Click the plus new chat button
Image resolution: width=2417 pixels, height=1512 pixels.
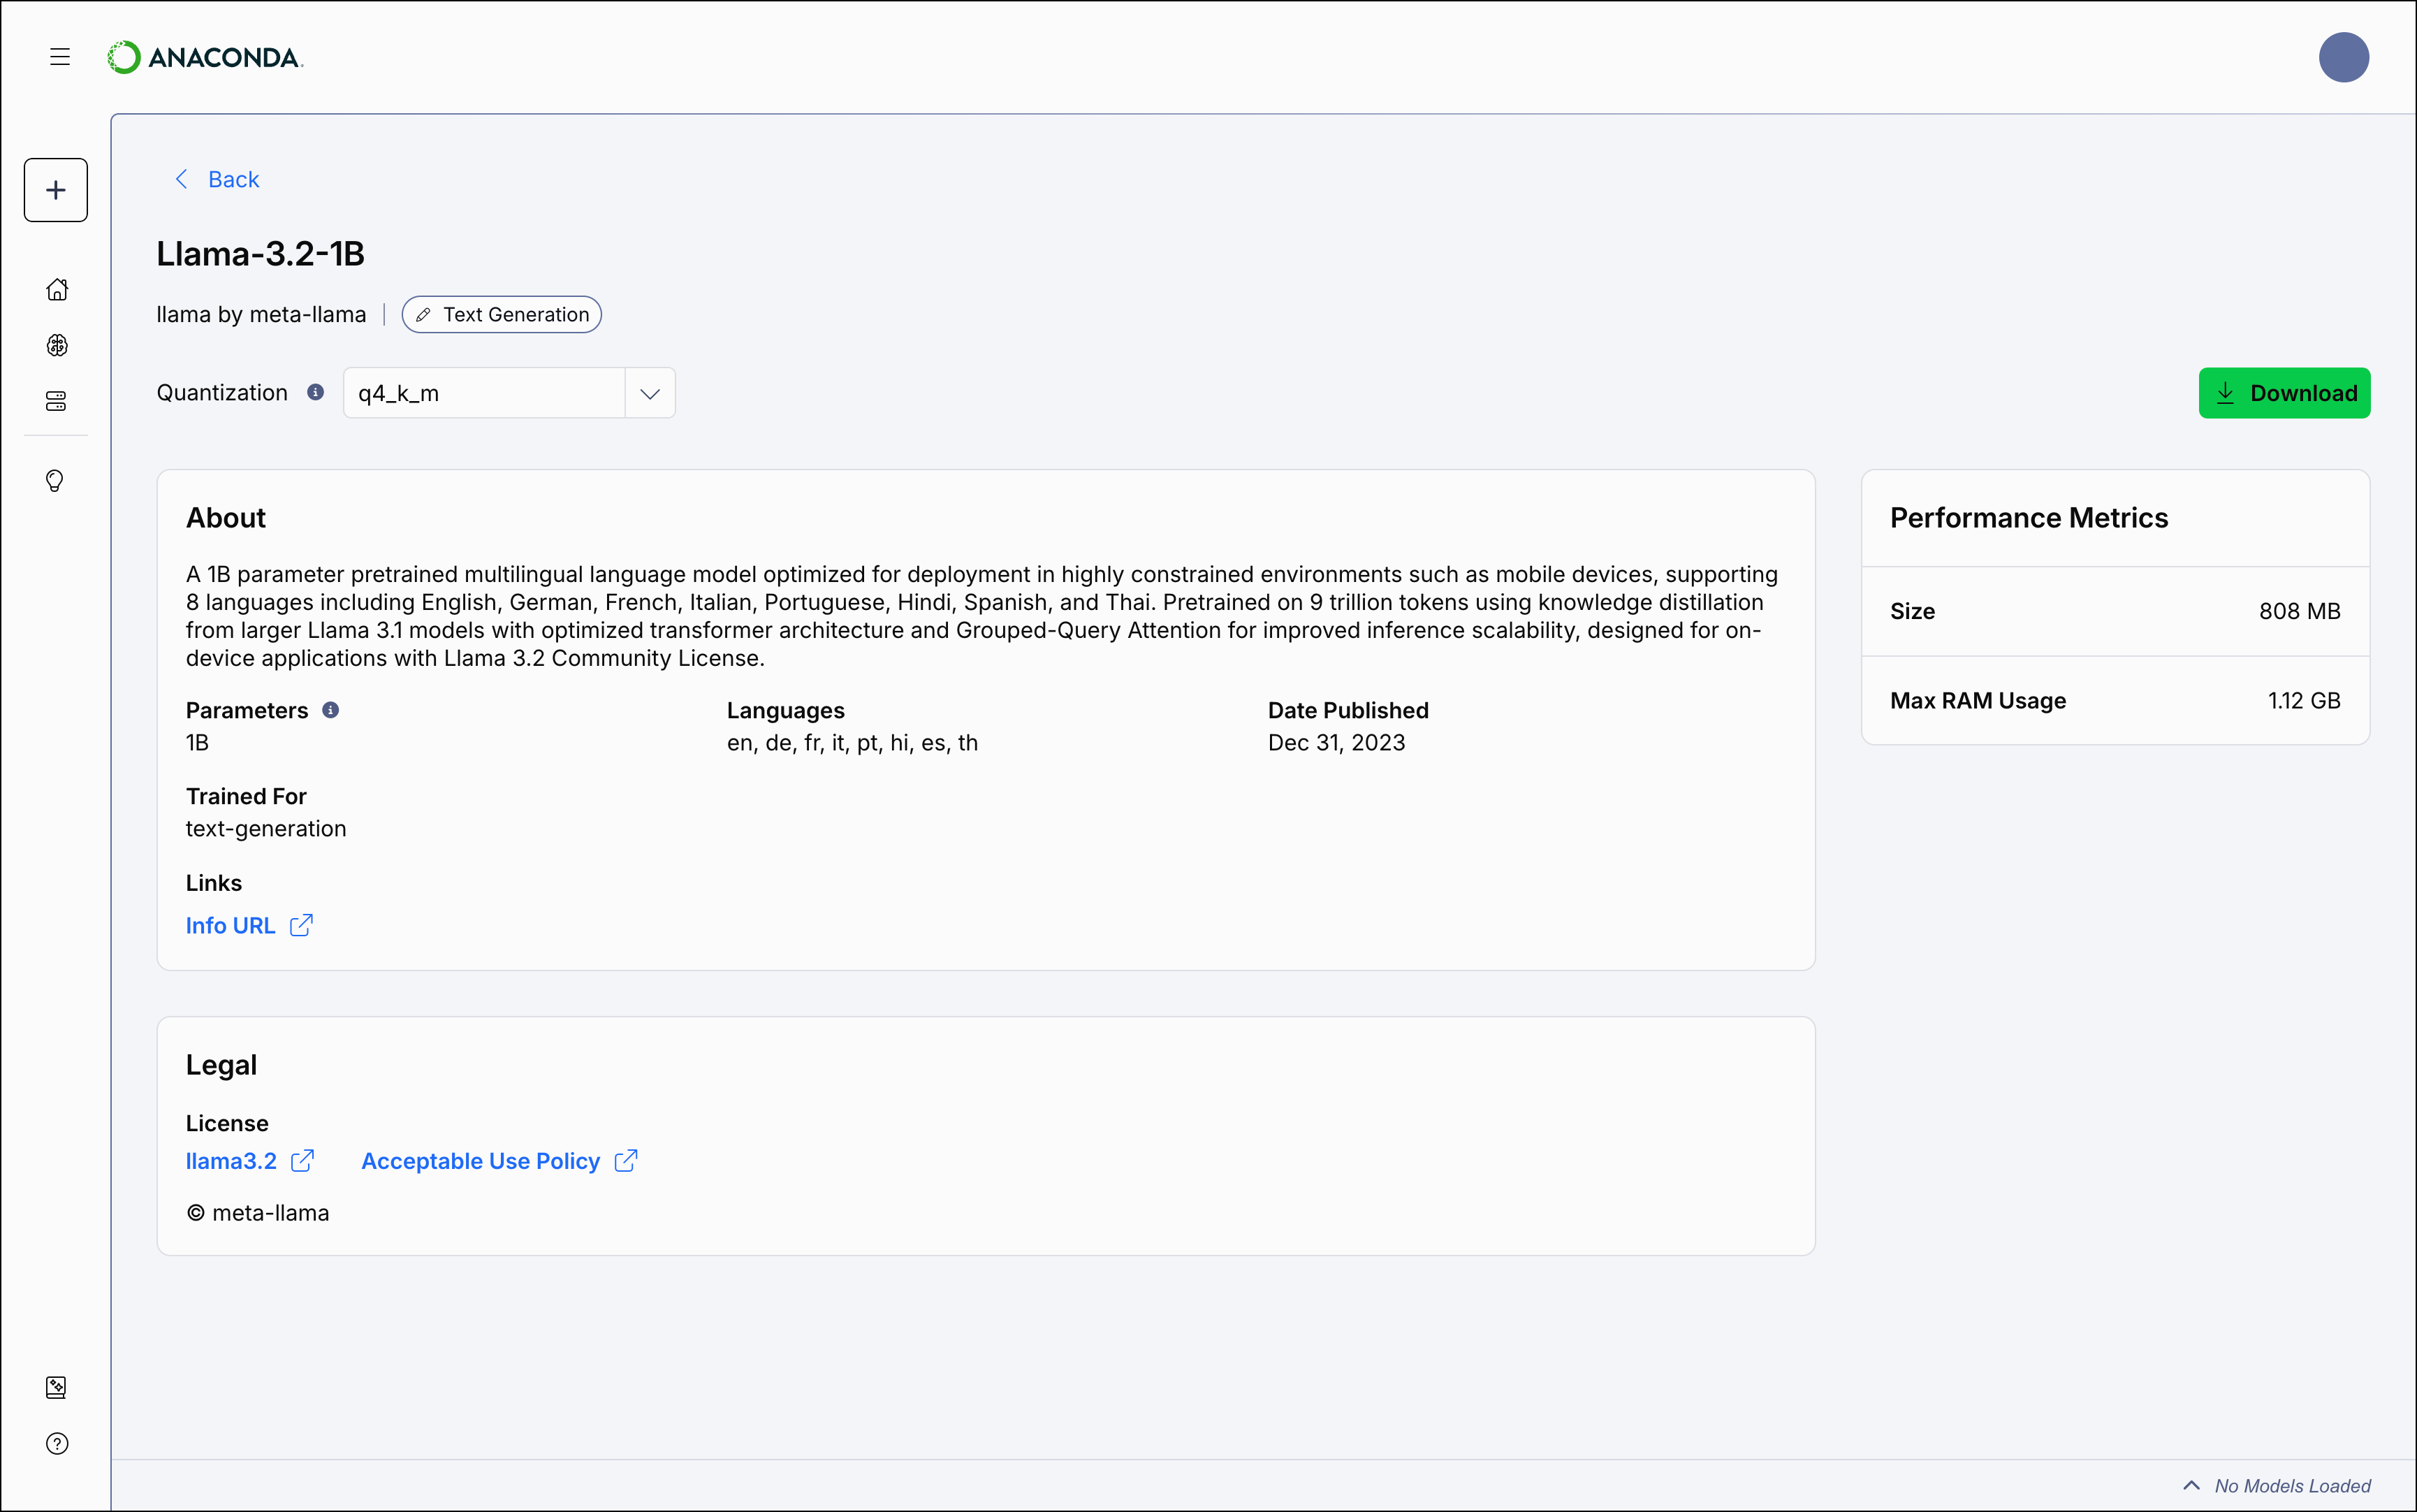tap(56, 190)
